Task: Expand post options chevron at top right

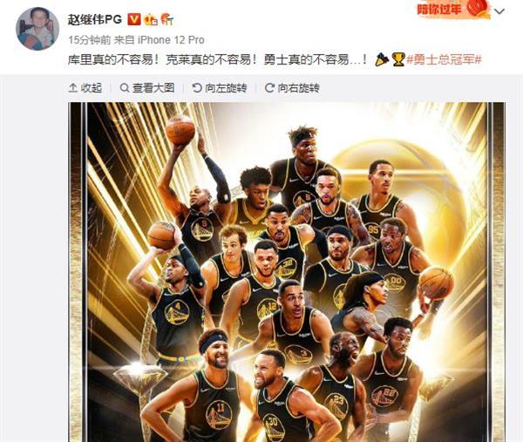Action: pyautogui.click(x=499, y=11)
